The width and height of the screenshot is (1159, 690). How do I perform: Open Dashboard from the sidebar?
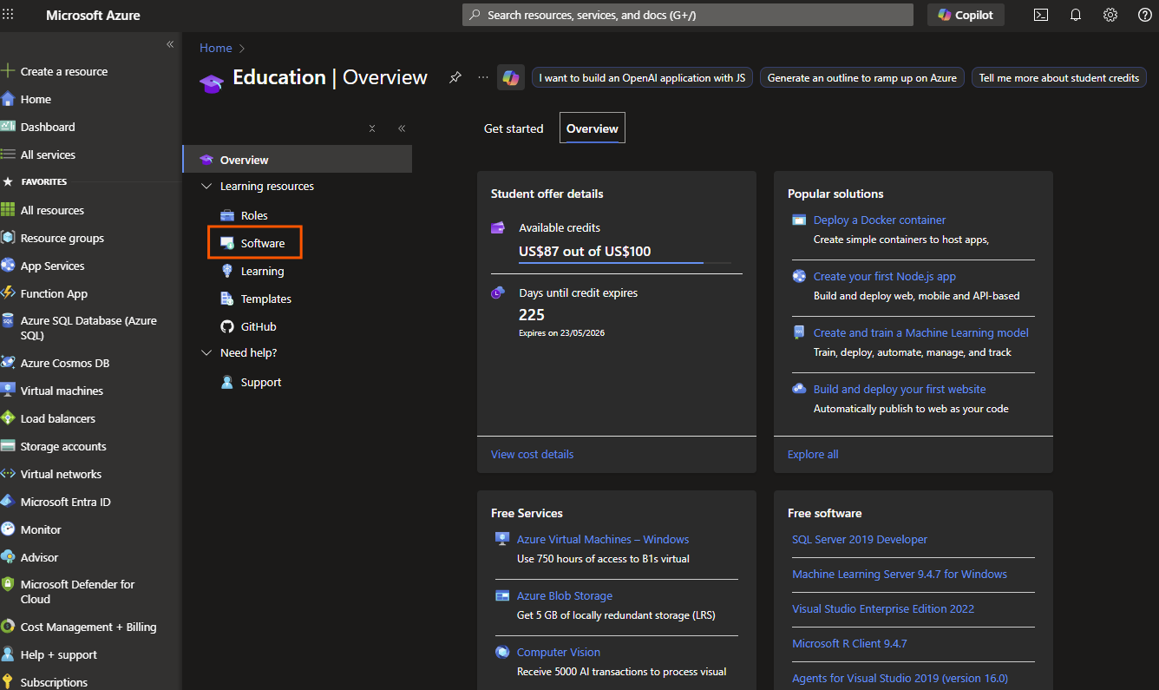point(48,127)
